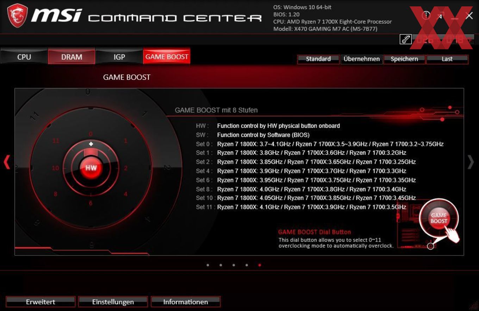Select stage 0 on the GAME BOOST dial

tap(91, 134)
